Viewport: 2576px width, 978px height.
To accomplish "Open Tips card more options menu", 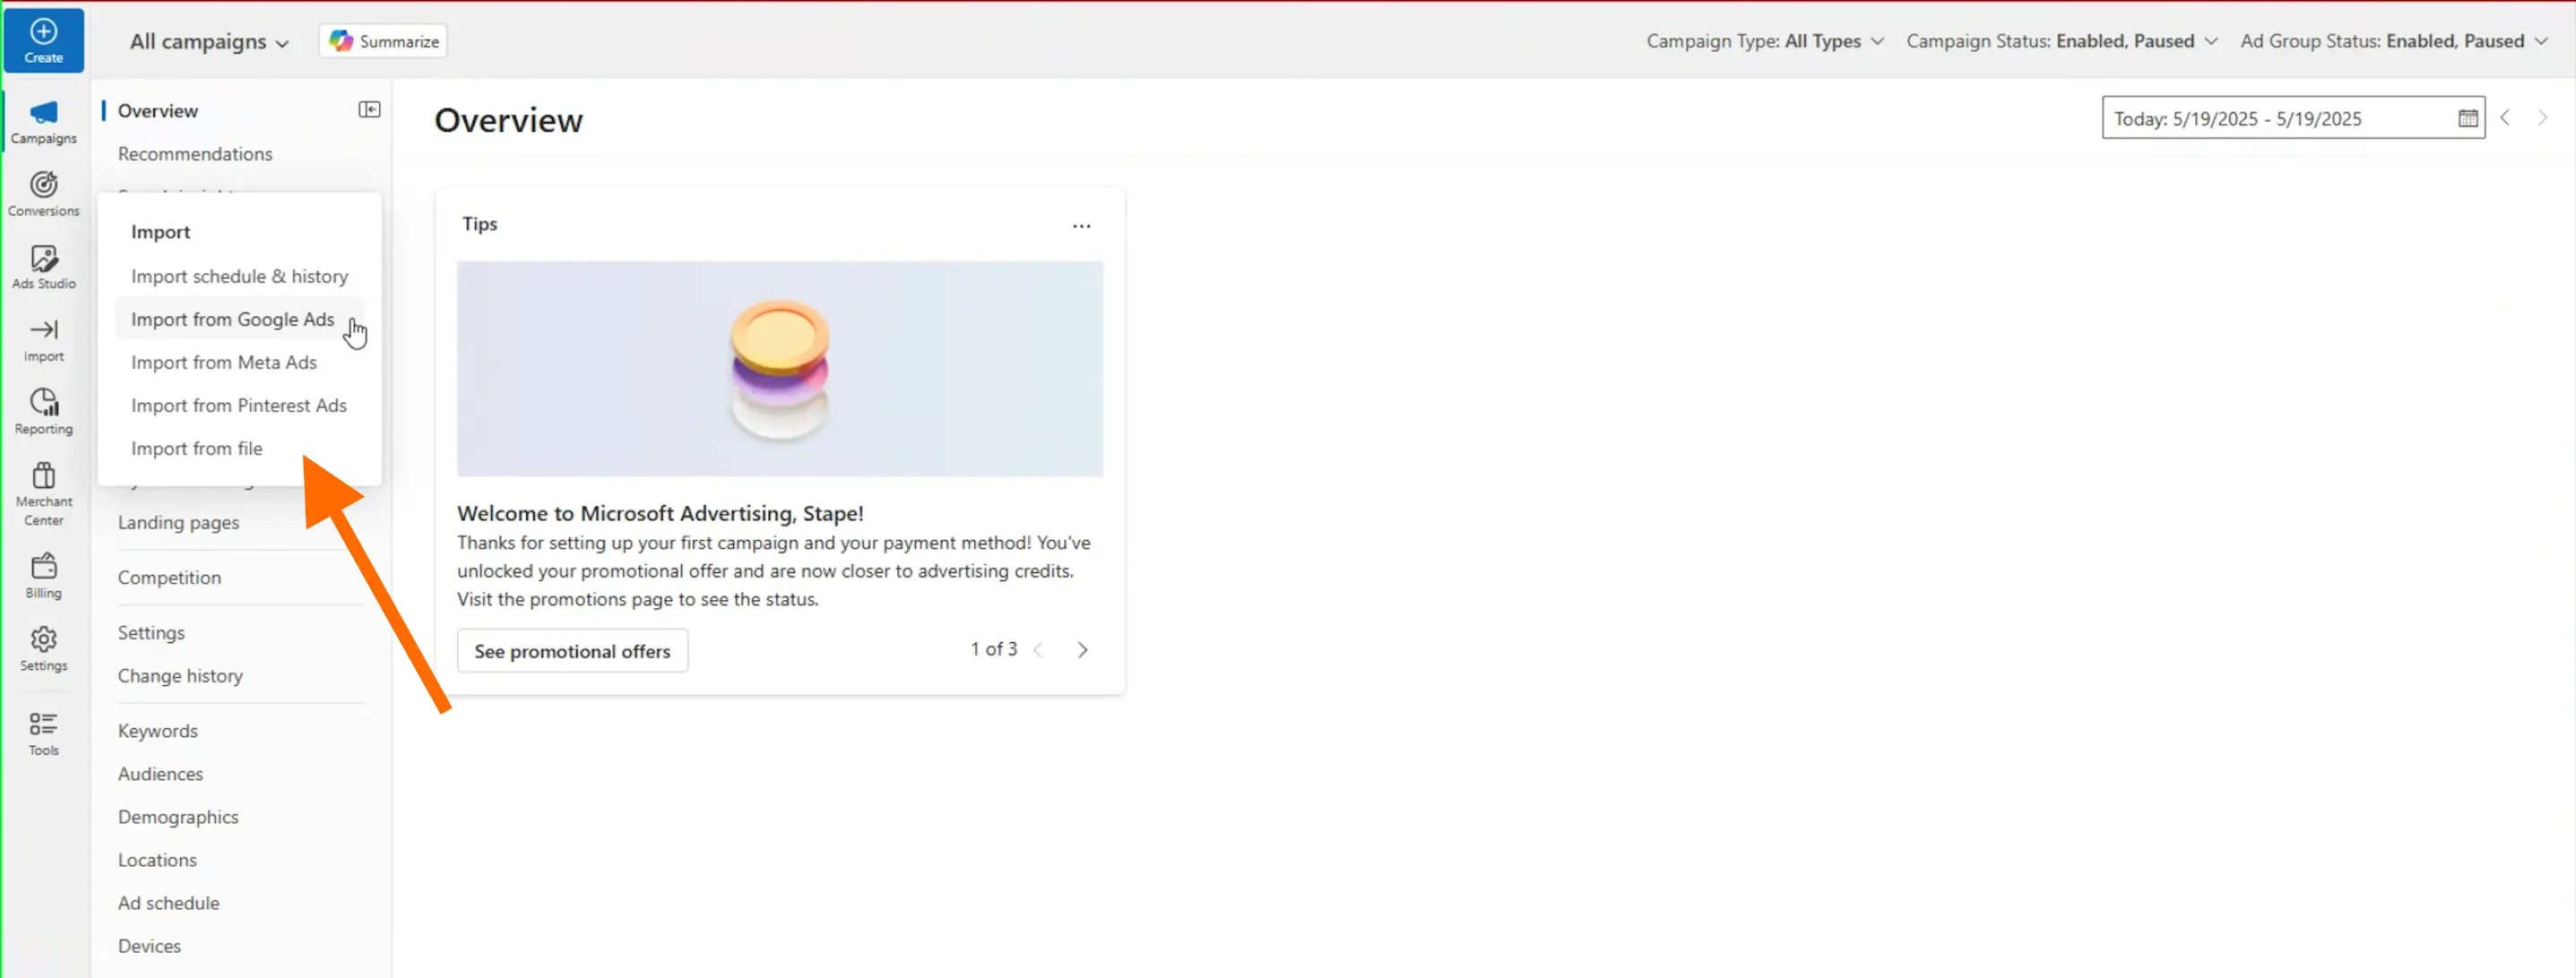I will (1081, 226).
